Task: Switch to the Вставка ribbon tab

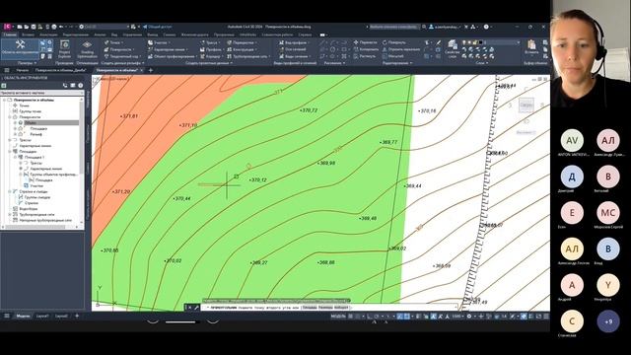Action: click(x=28, y=35)
